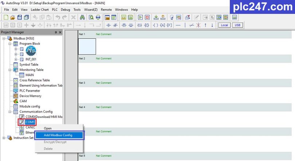295x161 pixels.
Task: Open the Debug menu
Action: pyautogui.click(x=65, y=9)
